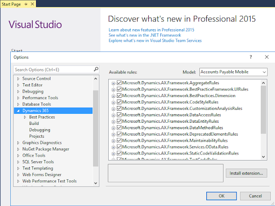Expand the Source Control node

[x=18, y=79]
